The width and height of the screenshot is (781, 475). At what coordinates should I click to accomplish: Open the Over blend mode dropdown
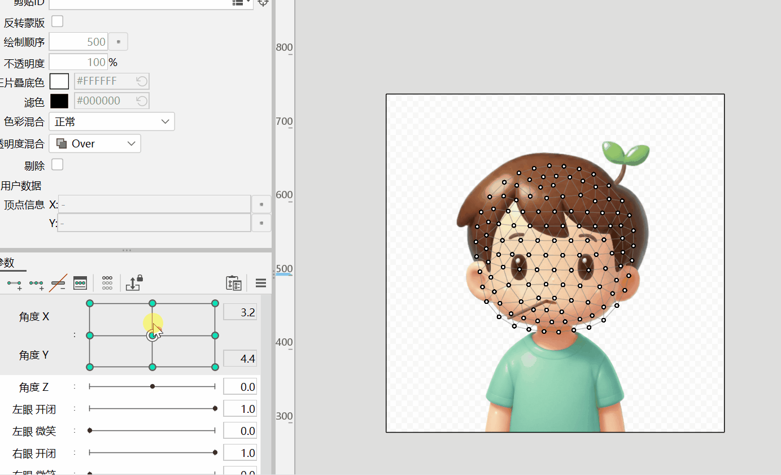94,143
